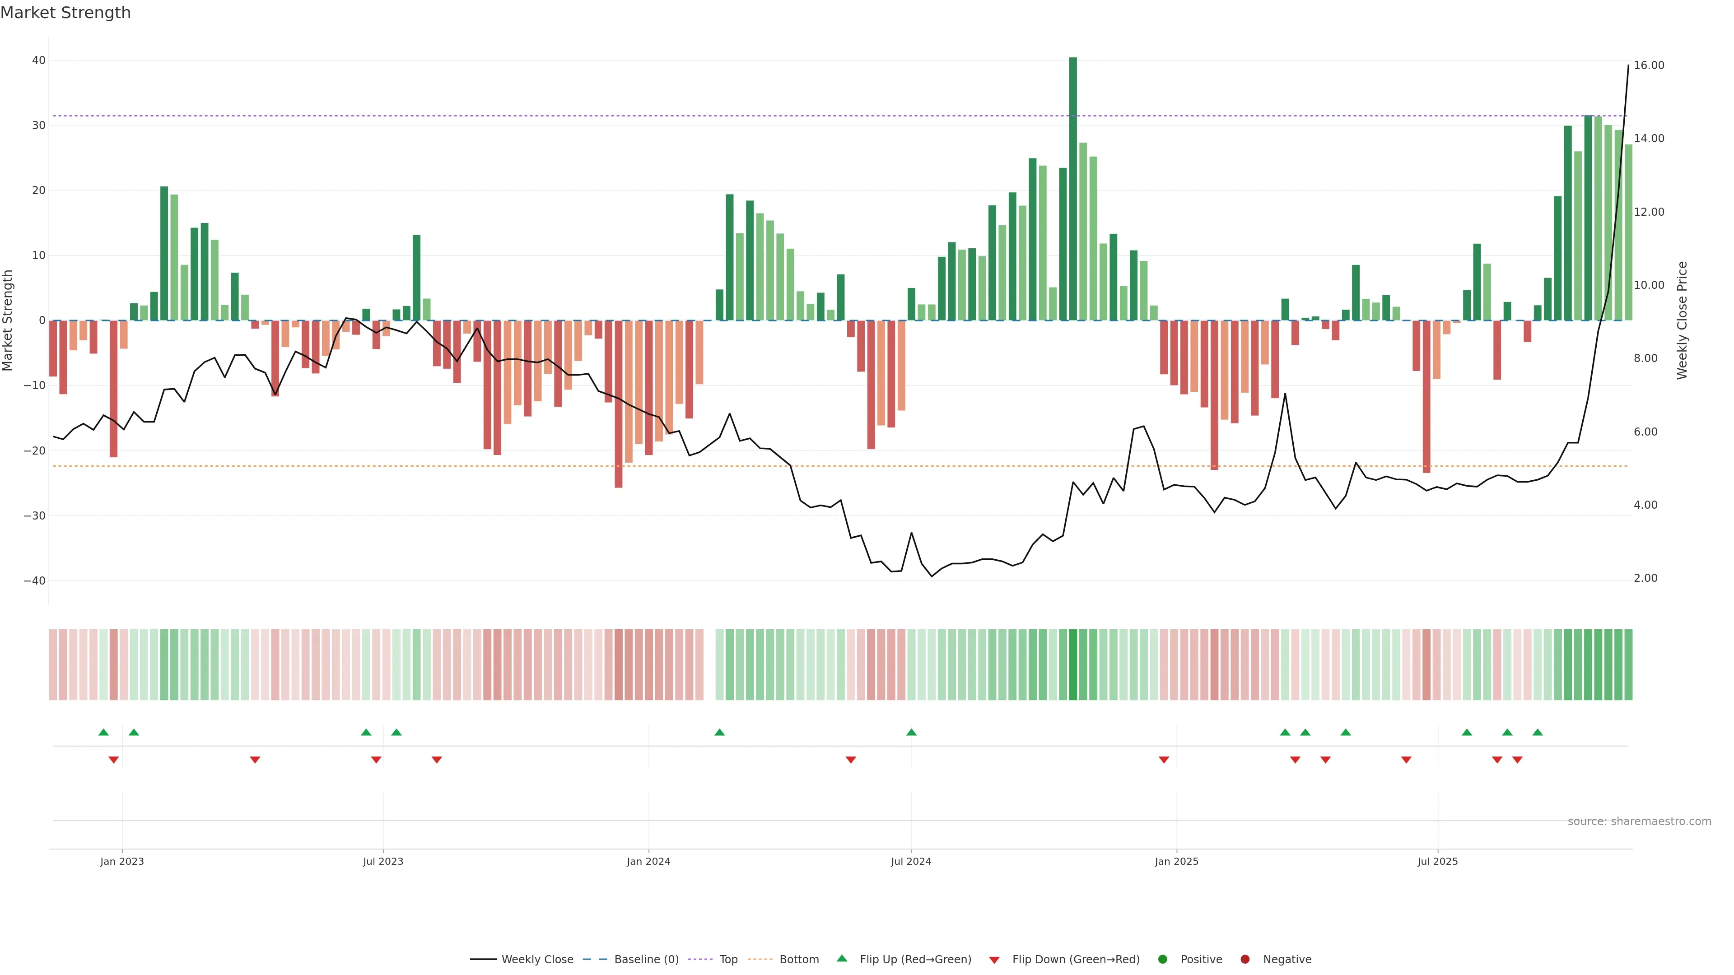Click the green Flip Up triangle legend icon

pos(841,959)
